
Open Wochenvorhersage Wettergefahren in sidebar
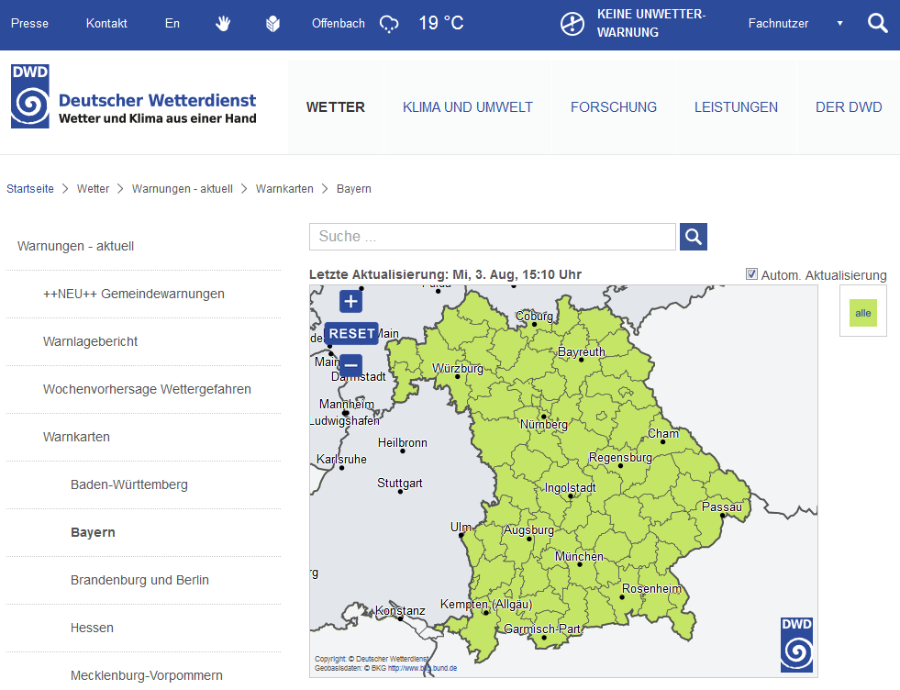[x=147, y=389]
